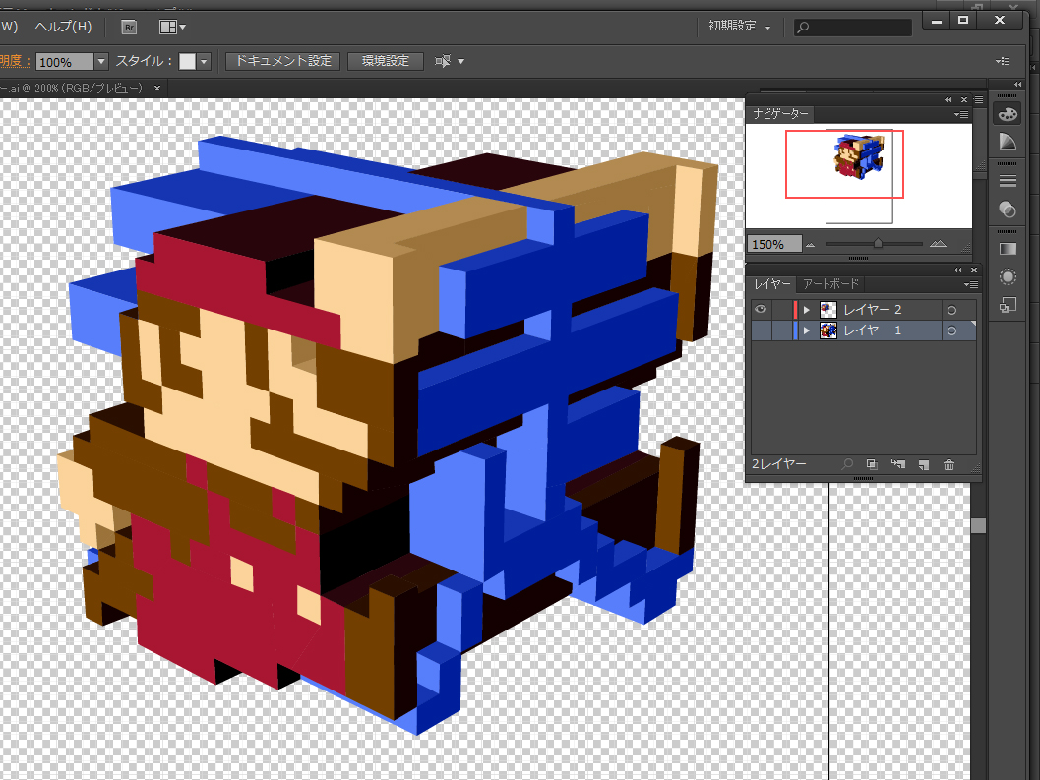Click the Create New Layer icon
1040x780 pixels.
(x=924, y=464)
